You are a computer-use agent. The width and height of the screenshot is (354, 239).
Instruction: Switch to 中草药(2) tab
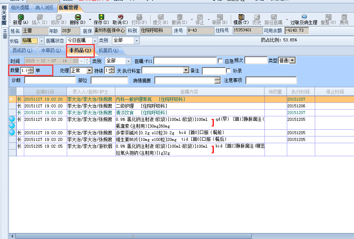(51, 51)
